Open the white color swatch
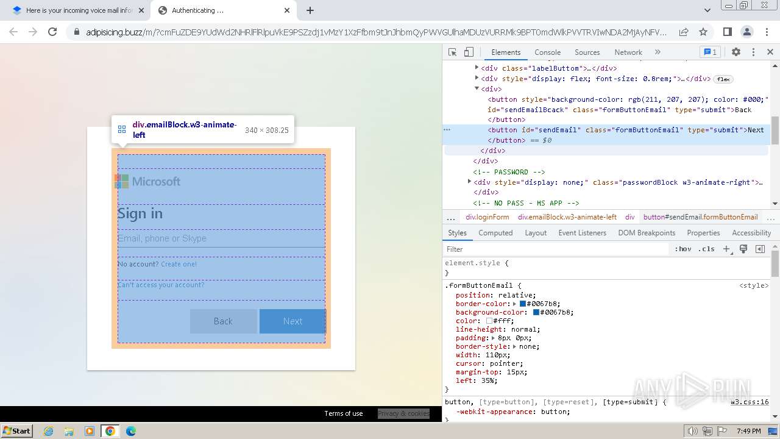780x439 pixels. (x=489, y=321)
